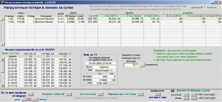
Task: Click the R(Ом/км) cell 0.0890
Action: tap(70, 19)
